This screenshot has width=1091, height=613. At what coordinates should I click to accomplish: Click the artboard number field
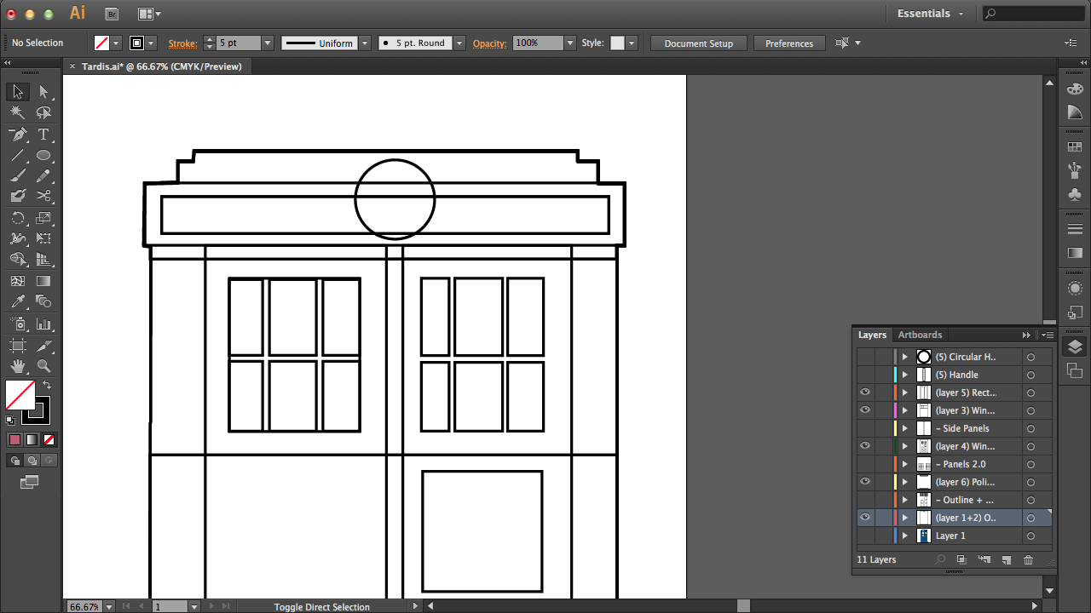pyautogui.click(x=170, y=606)
